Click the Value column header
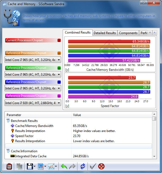162x173 pixels. [x=112, y=115]
